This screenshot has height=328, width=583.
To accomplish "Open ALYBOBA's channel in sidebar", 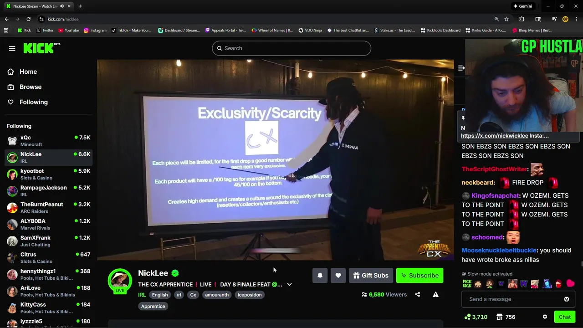I will click(48, 225).
